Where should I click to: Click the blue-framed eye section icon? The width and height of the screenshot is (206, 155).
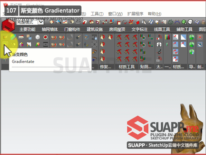[200, 45]
